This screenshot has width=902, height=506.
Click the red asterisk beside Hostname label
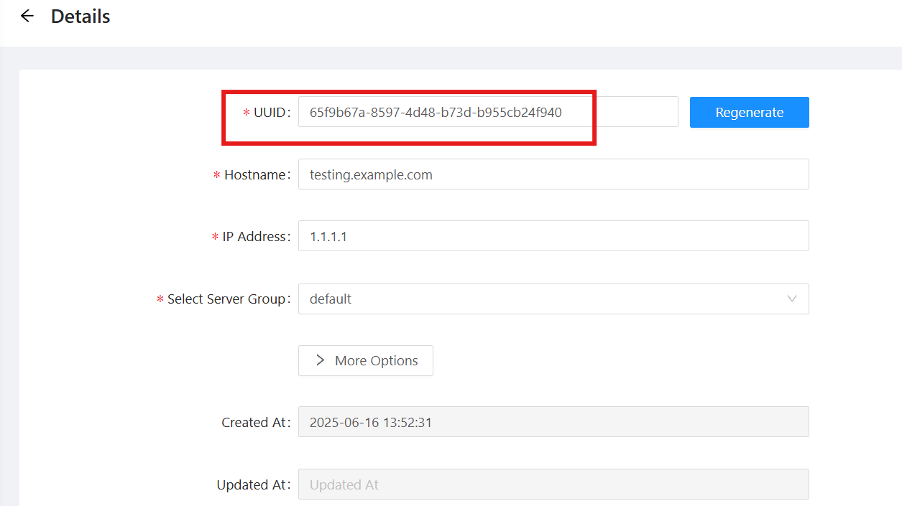pos(217,176)
